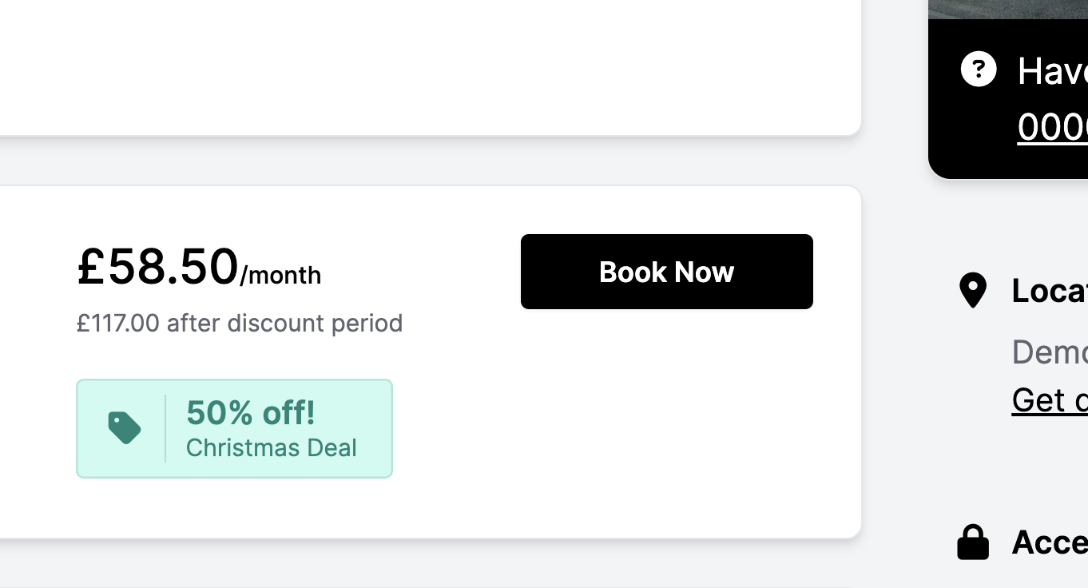Click the 'Have' question text in black card
This screenshot has width=1088, height=588.
1051,72
